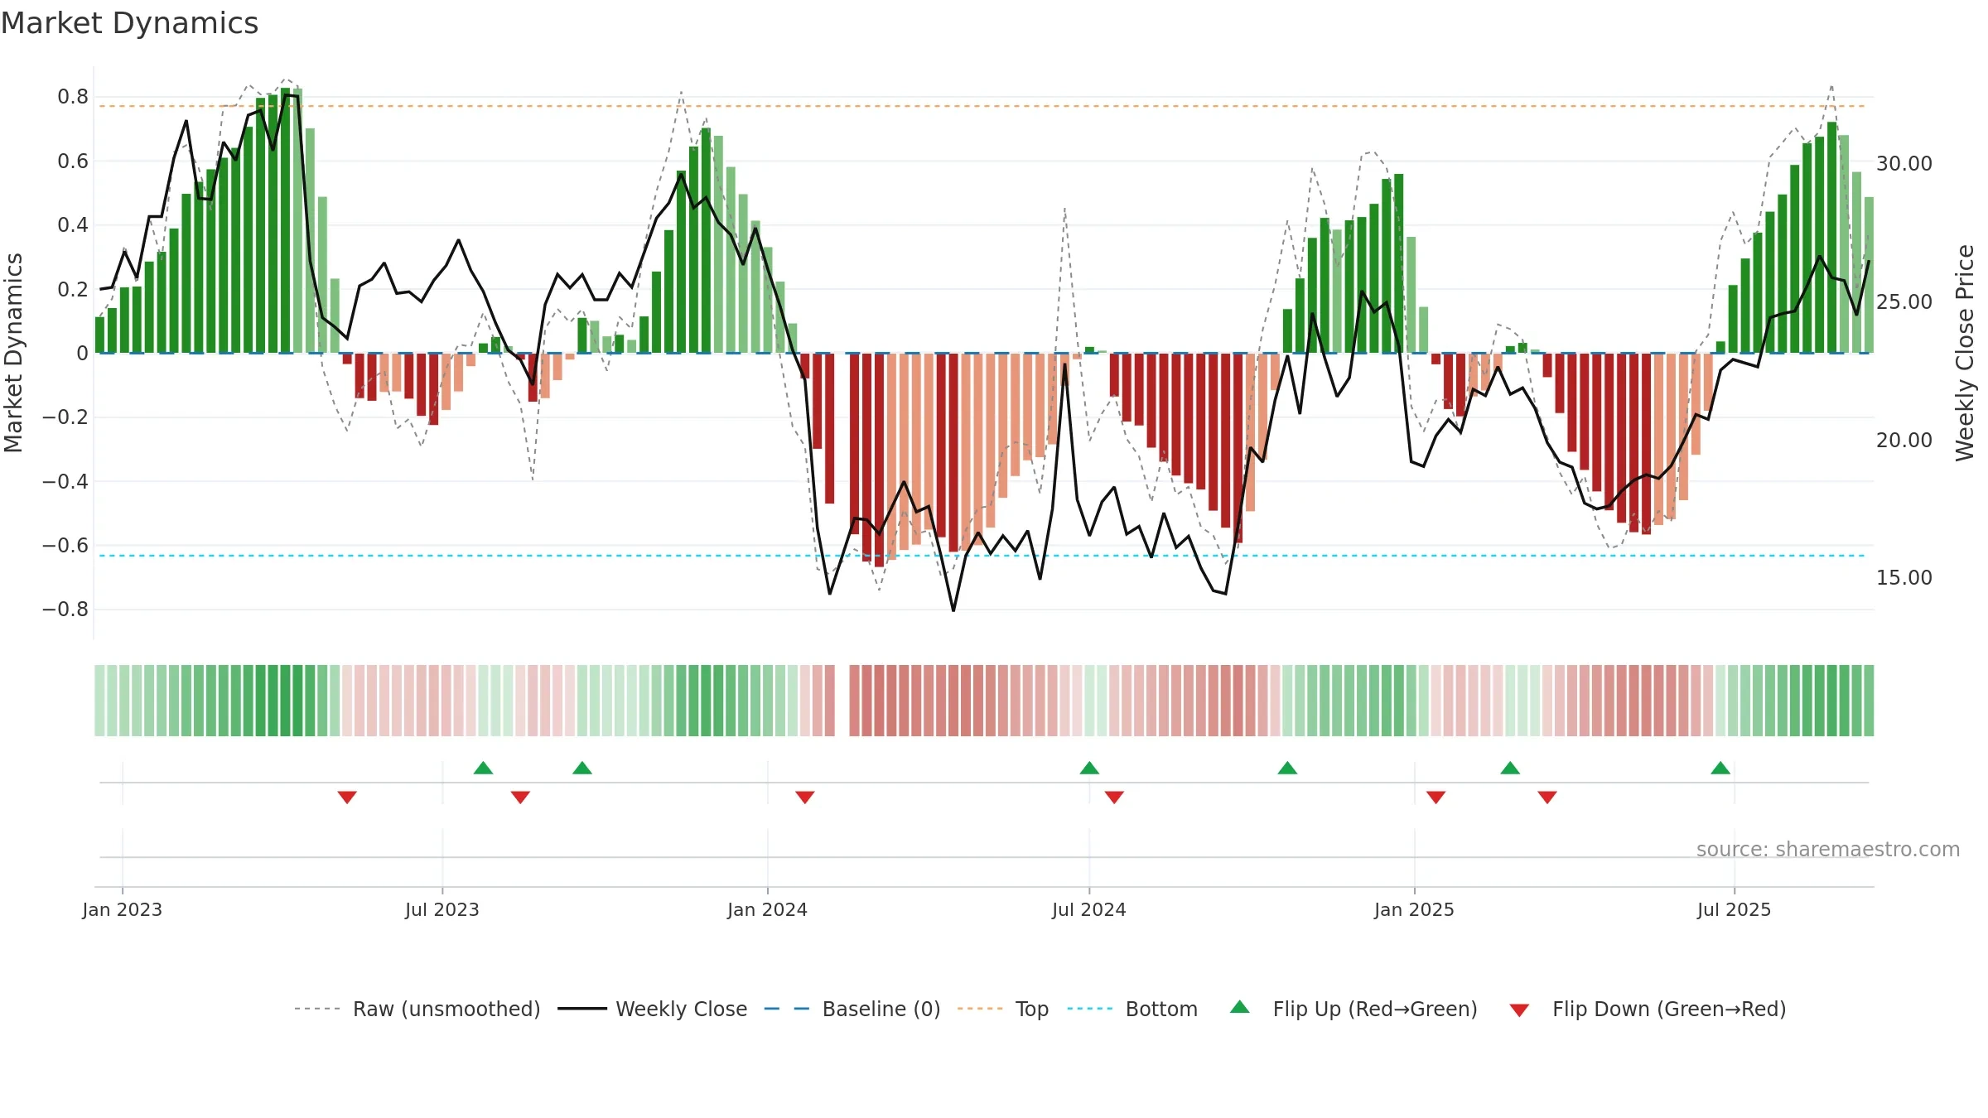
Task: Click the Jan 2024 x-axis label
Action: (768, 909)
